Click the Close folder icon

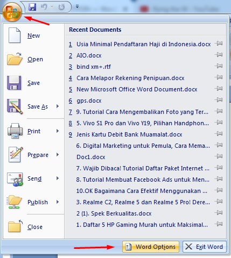tap(15, 226)
